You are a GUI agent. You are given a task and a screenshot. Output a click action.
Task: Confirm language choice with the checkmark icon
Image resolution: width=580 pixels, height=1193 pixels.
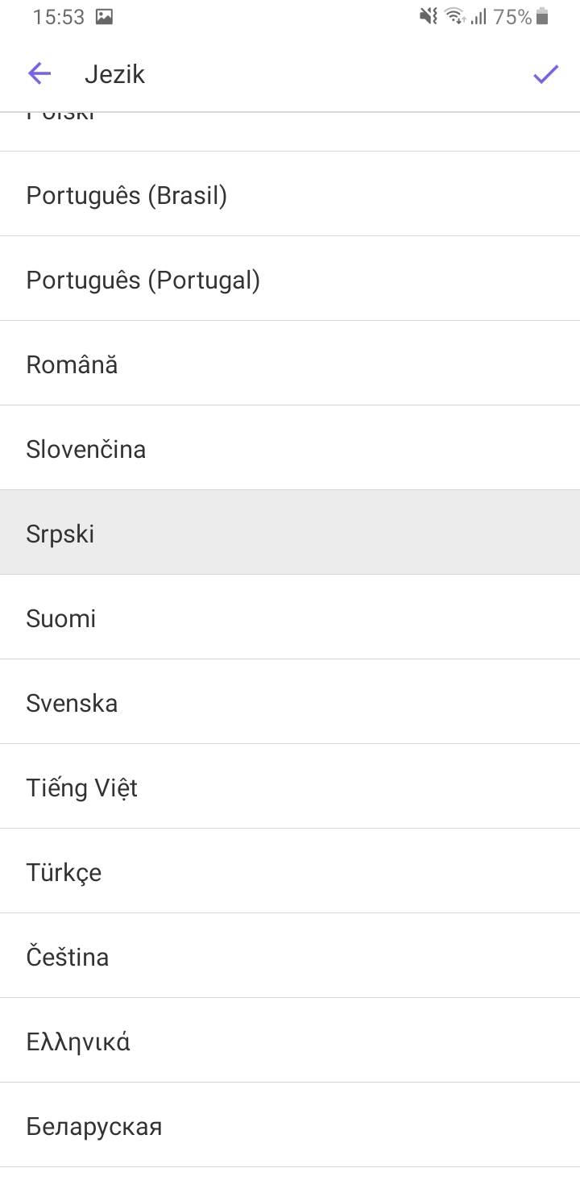545,73
